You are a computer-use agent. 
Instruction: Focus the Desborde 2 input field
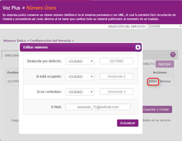[x=116, y=76]
